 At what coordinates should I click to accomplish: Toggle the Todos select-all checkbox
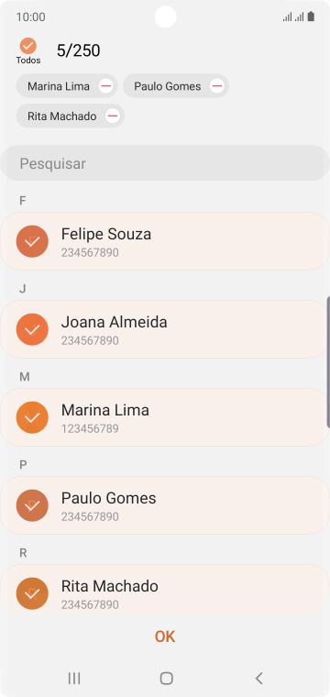coord(28,46)
